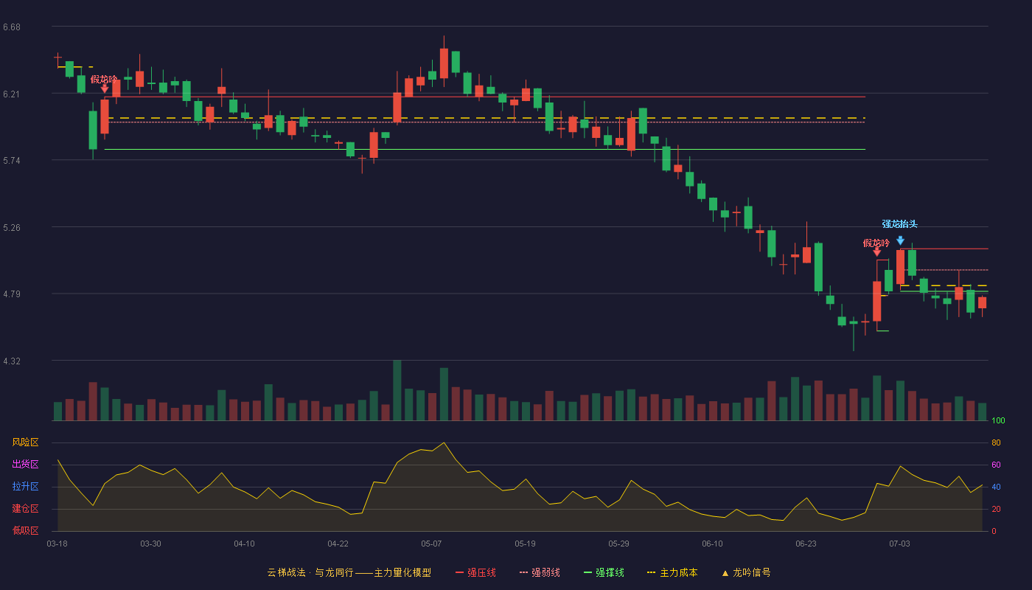The height and width of the screenshot is (590, 1032).
Task: Click the blue 强龙抬头 arrow marker
Action: pos(900,240)
